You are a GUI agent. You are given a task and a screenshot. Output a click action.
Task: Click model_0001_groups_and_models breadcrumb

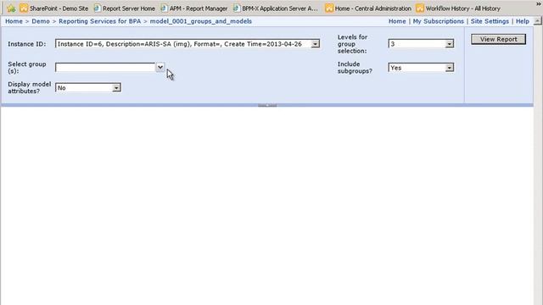point(201,21)
